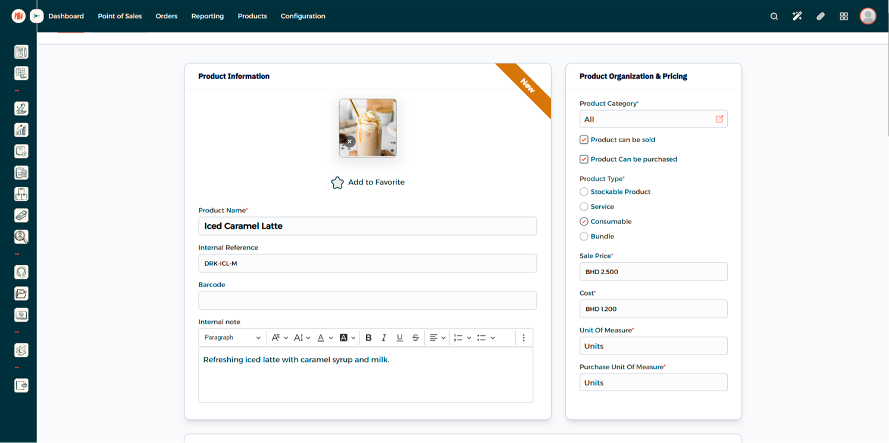Viewport: 889px width, 443px height.
Task: Click the bar chart icon in sidebar
Action: click(21, 130)
